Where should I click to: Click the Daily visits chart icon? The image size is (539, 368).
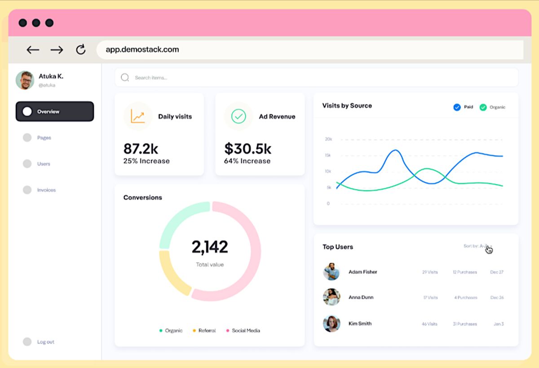click(138, 116)
